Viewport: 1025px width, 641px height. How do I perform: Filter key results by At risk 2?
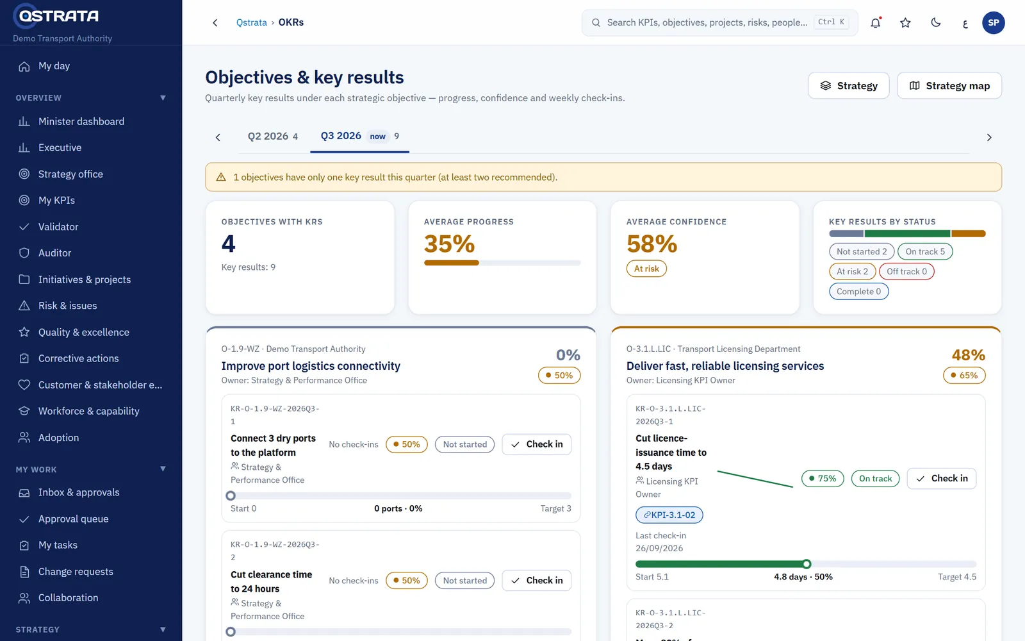pyautogui.click(x=852, y=271)
